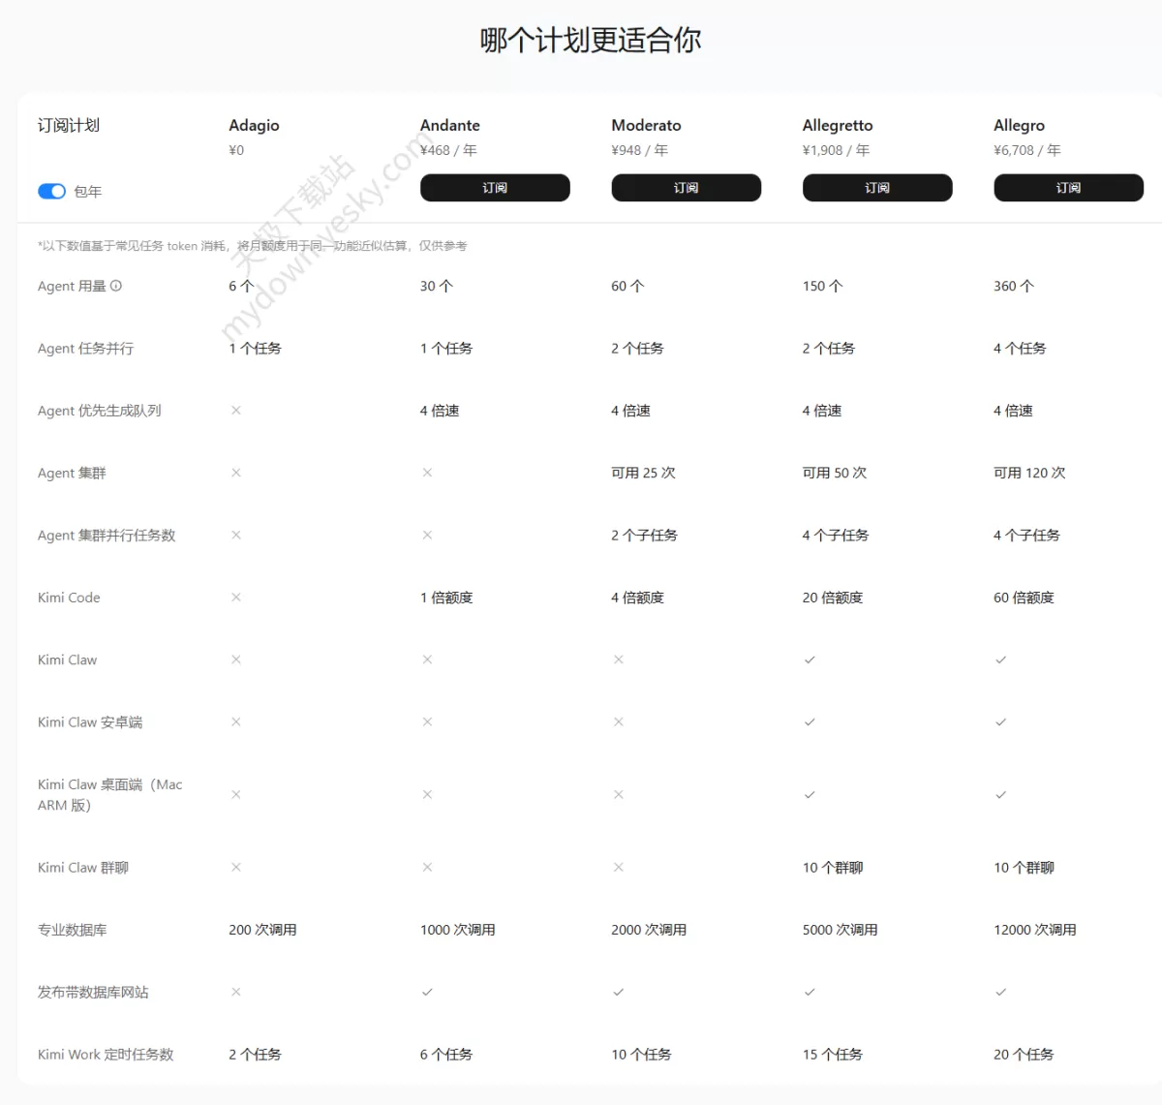Click the 60 倍额度 Kimi Code cell

tap(1024, 598)
